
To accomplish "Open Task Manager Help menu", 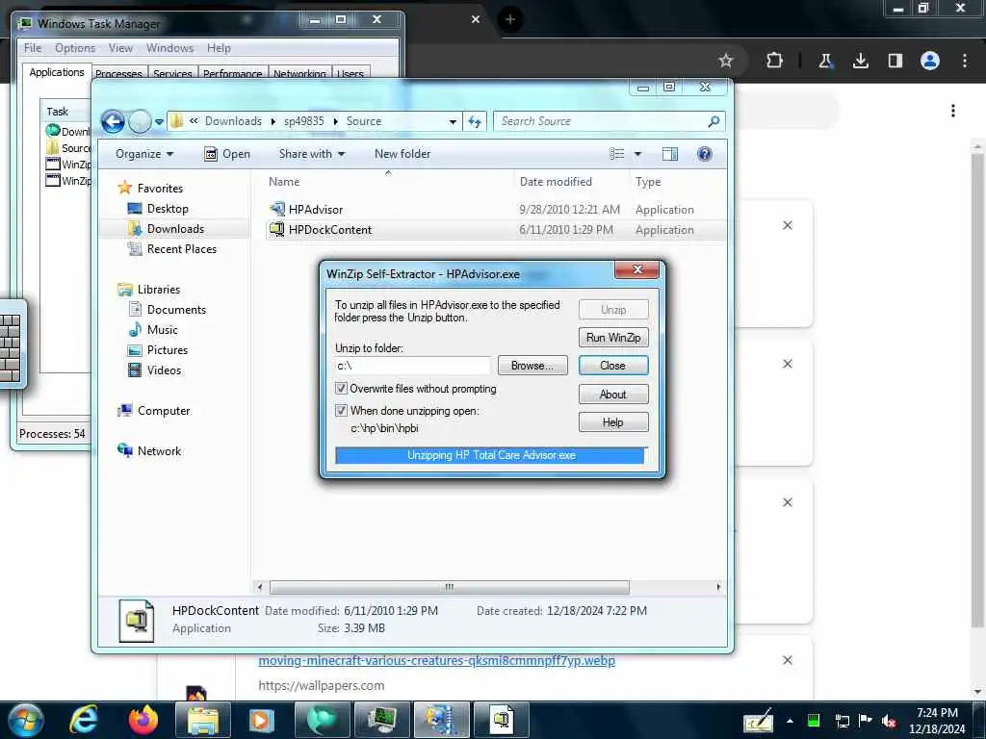I will pyautogui.click(x=219, y=48).
